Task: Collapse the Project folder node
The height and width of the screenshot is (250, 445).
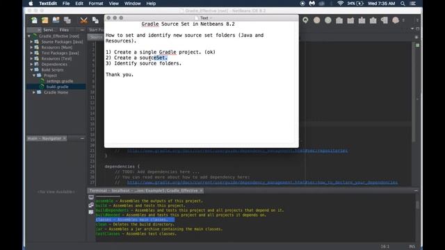Action: click(x=34, y=76)
